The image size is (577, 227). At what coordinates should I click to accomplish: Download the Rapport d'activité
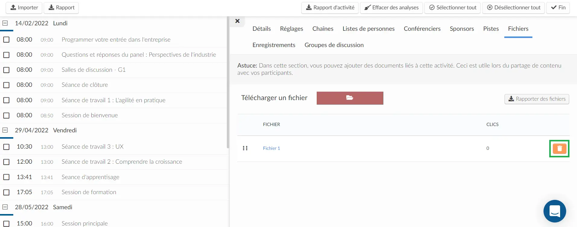pyautogui.click(x=330, y=8)
